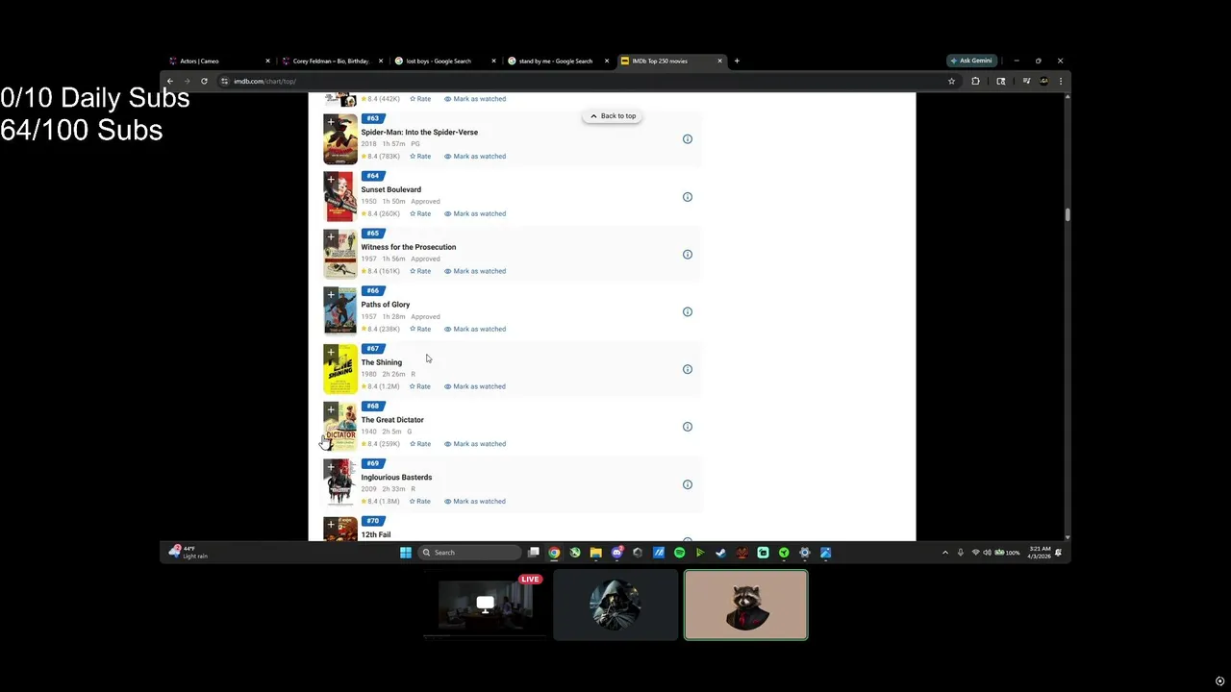The width and height of the screenshot is (1231, 692).
Task: Add Inglourious Basterds to watchlist
Action: click(331, 467)
